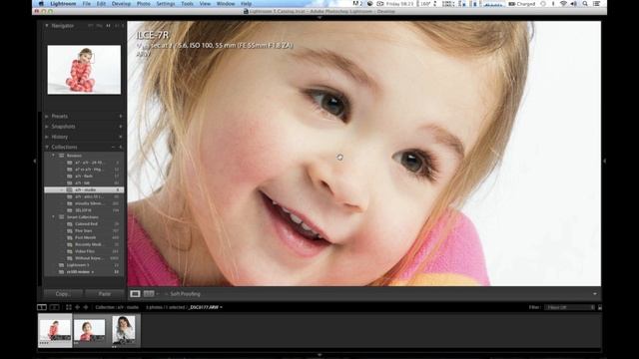Select the a7r - studio collection
The height and width of the screenshot is (359, 639).
point(84,189)
